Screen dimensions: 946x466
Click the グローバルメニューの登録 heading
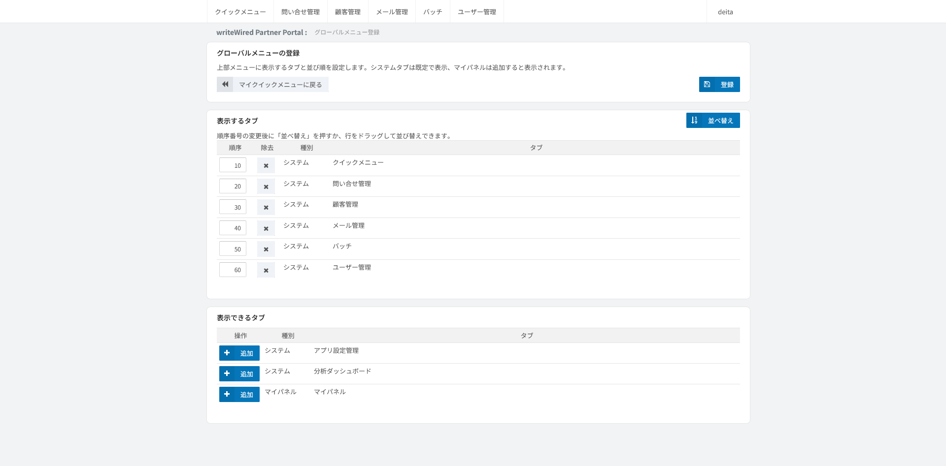click(x=258, y=53)
